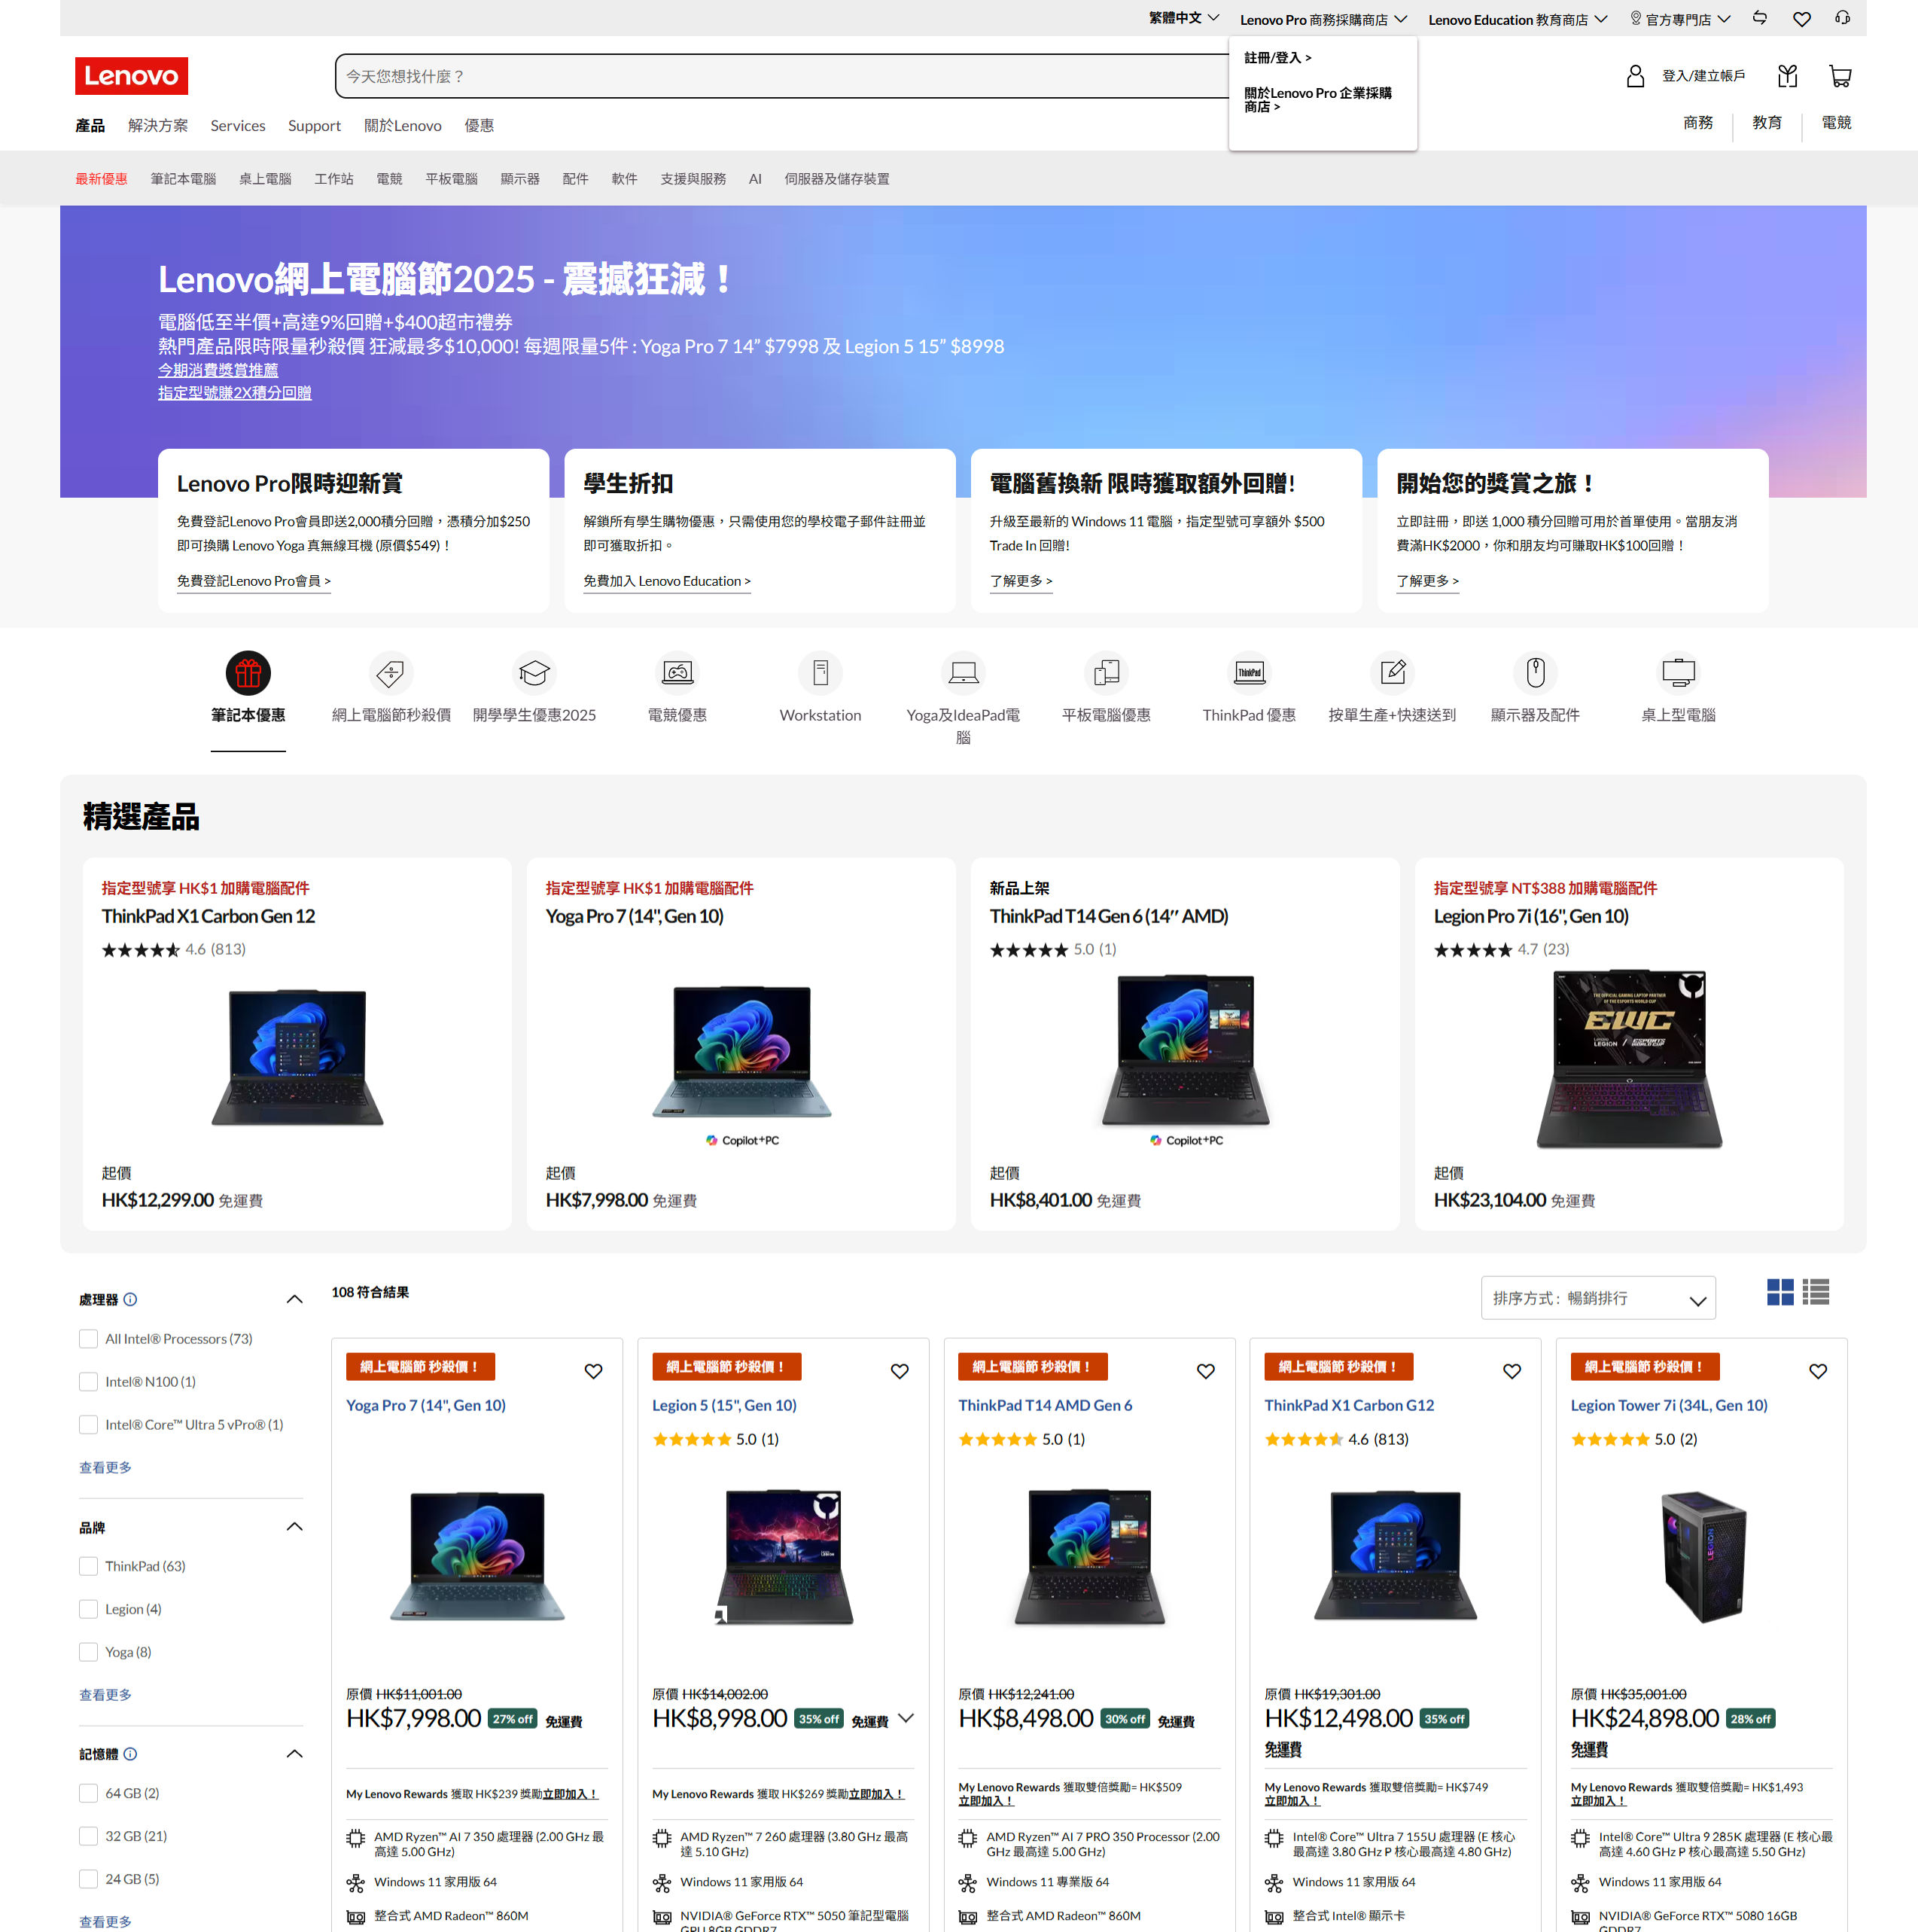Select the 網上電腦節秒殺價 tag icon
The image size is (1918, 1932).
[391, 673]
